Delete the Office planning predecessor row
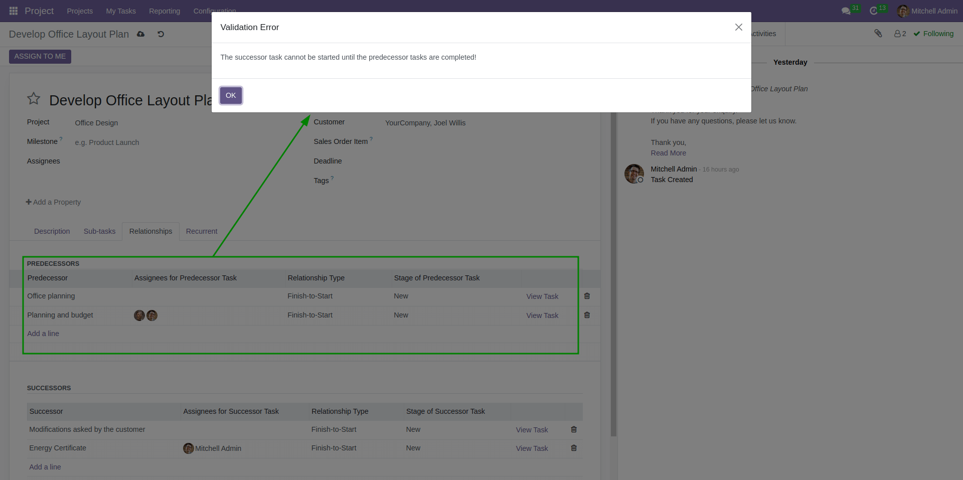The height and width of the screenshot is (480, 963). tap(587, 296)
